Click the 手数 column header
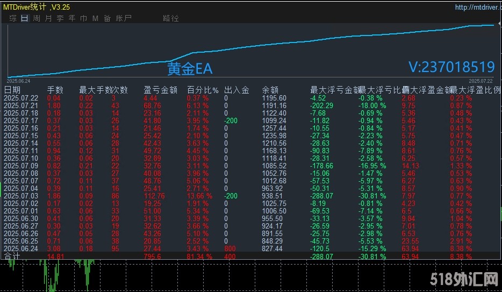502x292 pixels. [x=55, y=90]
